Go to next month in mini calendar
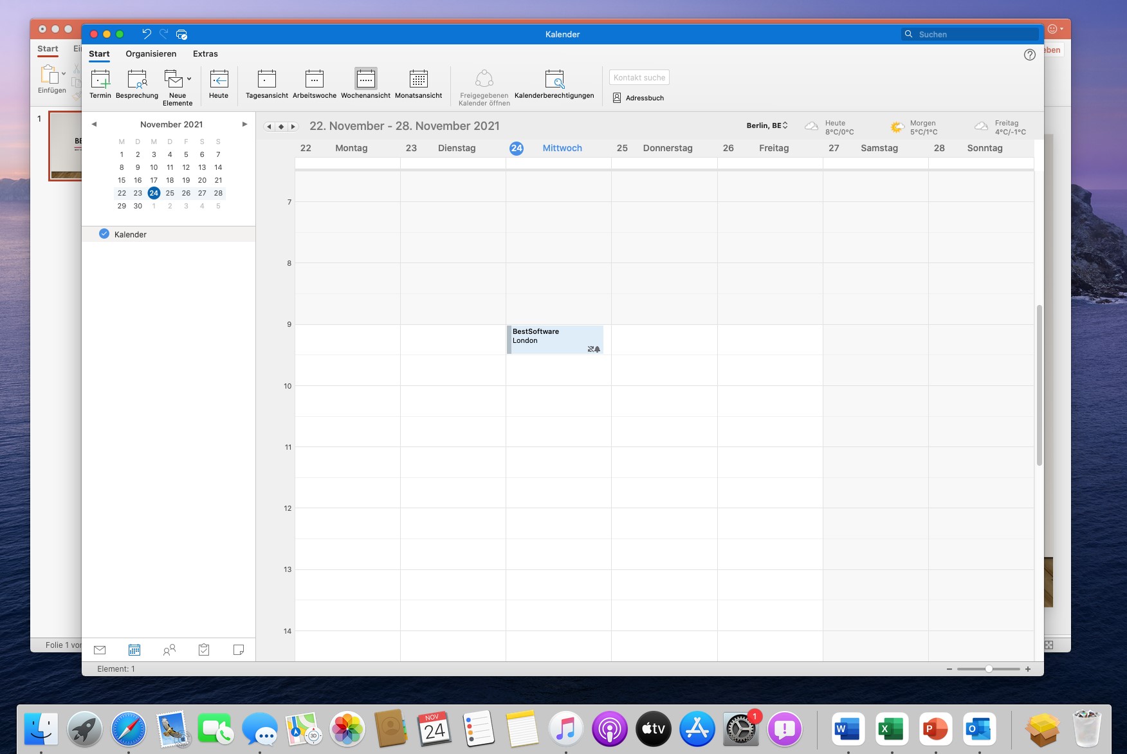 pyautogui.click(x=244, y=124)
